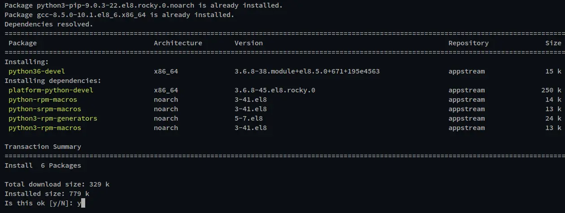565x213 pixels.
Task: Click the 'Install 6 Packages' line
Action: click(43, 165)
